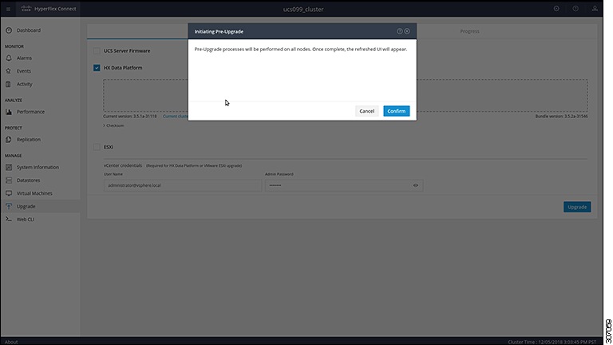Screen dimensions: 613x345
Task: Click the Alarms bell icon
Action: point(9,57)
